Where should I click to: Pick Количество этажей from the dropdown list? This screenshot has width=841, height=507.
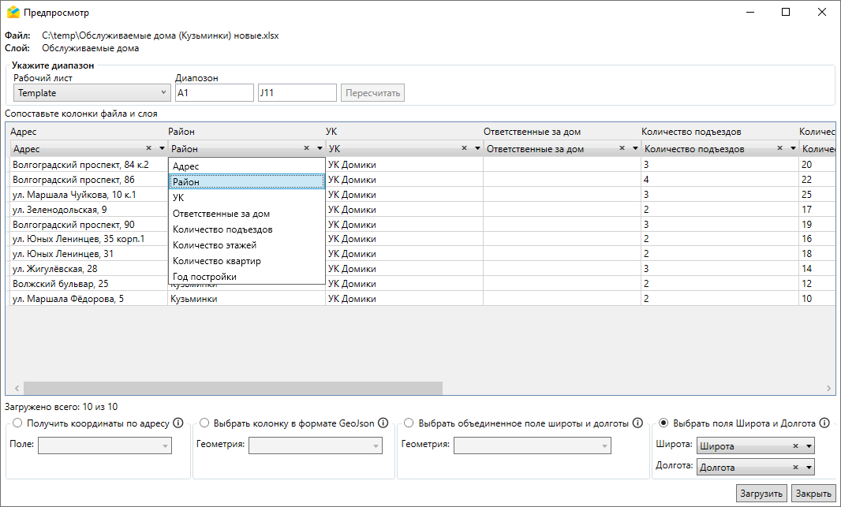coord(215,245)
